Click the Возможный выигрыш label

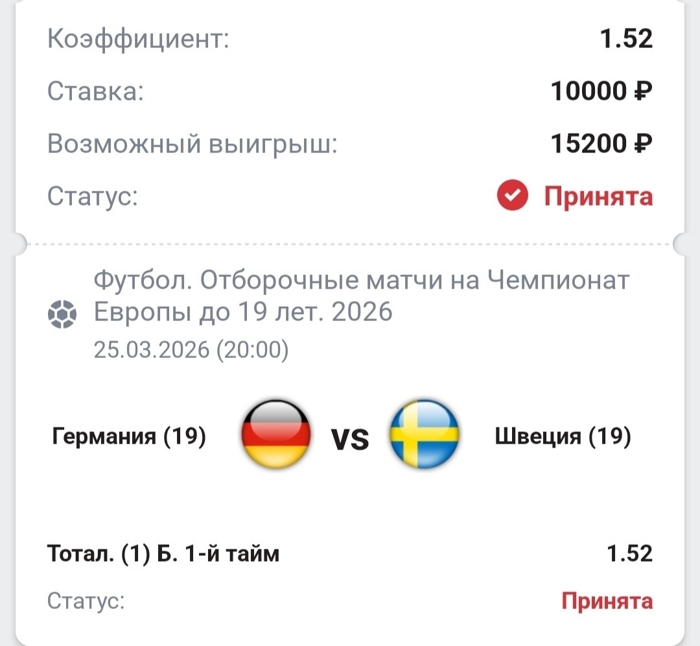coord(192,144)
